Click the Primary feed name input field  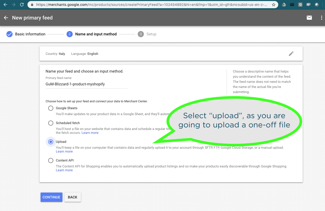(x=87, y=84)
